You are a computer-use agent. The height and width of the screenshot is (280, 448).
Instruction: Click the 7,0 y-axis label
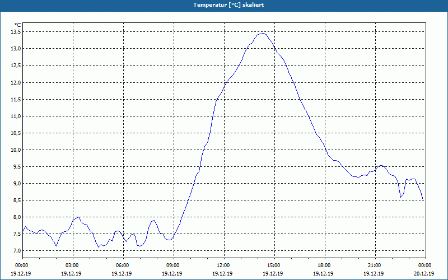pyautogui.click(x=17, y=251)
